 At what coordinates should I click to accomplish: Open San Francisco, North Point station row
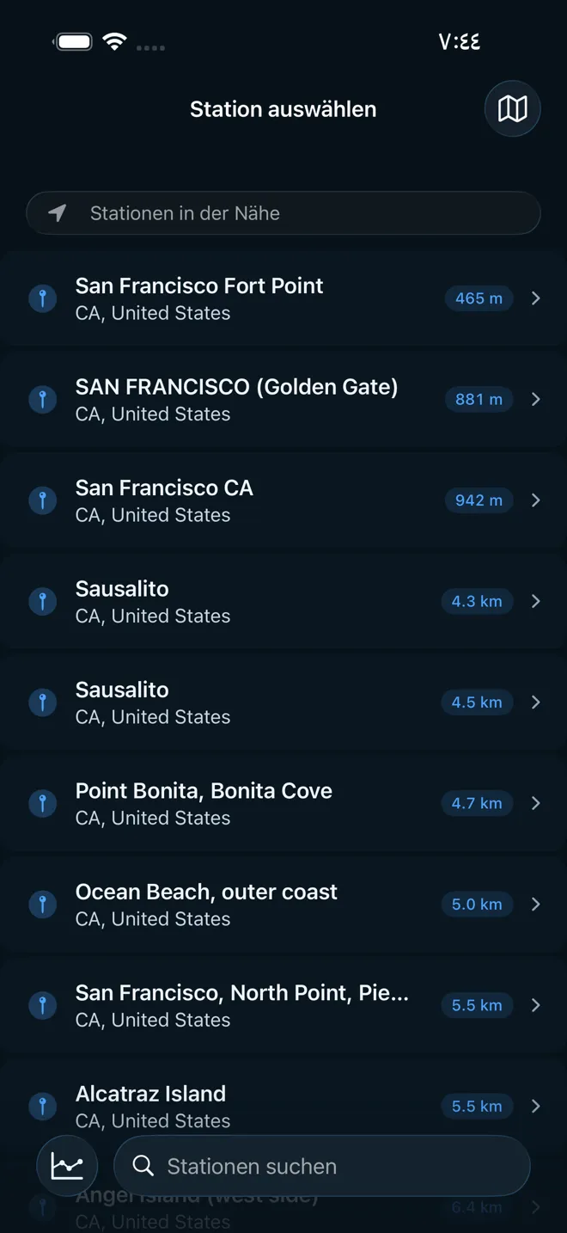(x=241, y=1005)
